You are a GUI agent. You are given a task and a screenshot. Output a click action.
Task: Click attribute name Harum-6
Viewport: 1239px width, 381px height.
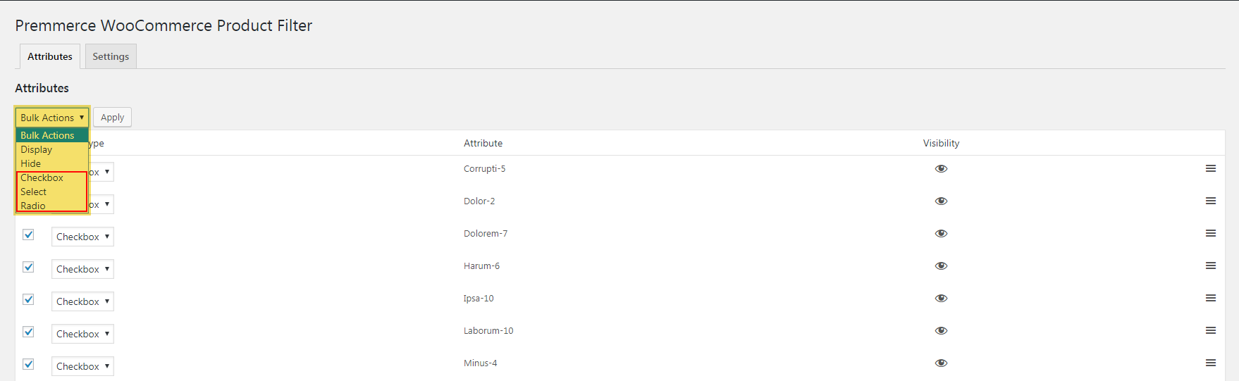point(481,266)
